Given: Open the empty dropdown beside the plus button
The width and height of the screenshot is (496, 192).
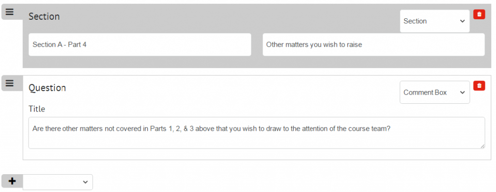Looking at the screenshot, I should point(58,182).
